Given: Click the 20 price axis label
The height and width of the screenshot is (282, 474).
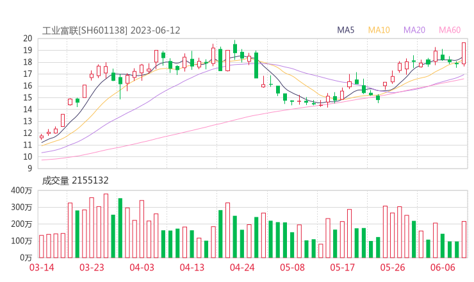Looking at the screenshot, I should (28, 38).
